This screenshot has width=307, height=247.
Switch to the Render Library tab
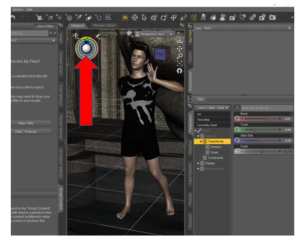click(x=104, y=26)
